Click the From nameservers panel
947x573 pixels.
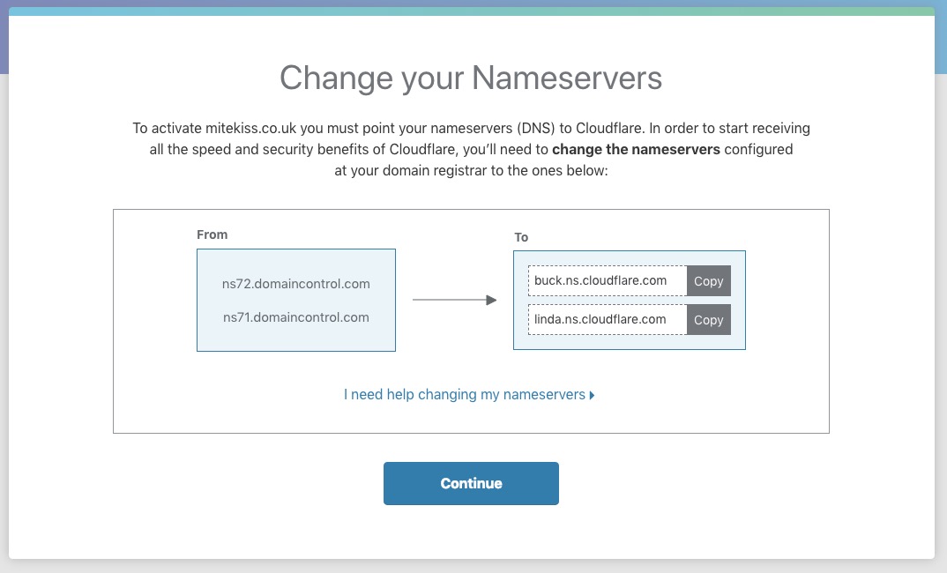295,300
